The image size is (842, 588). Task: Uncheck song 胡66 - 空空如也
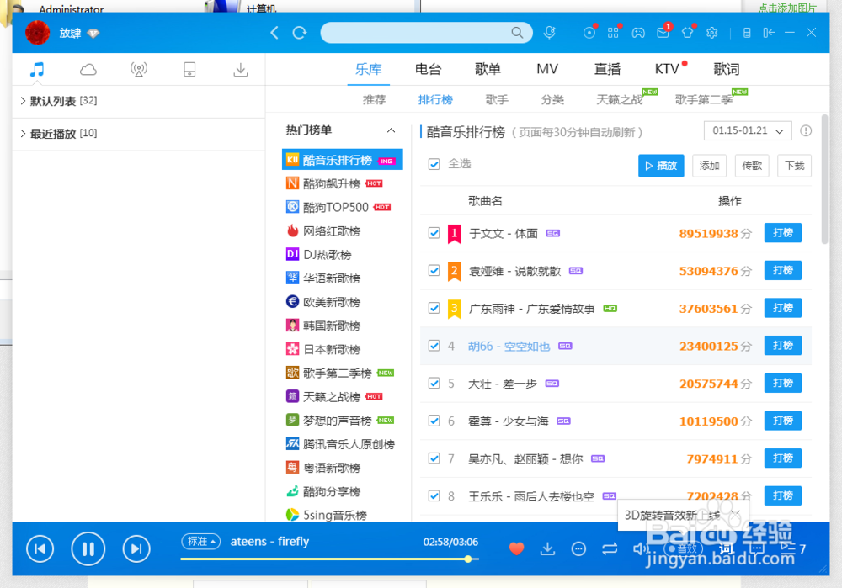tap(434, 345)
